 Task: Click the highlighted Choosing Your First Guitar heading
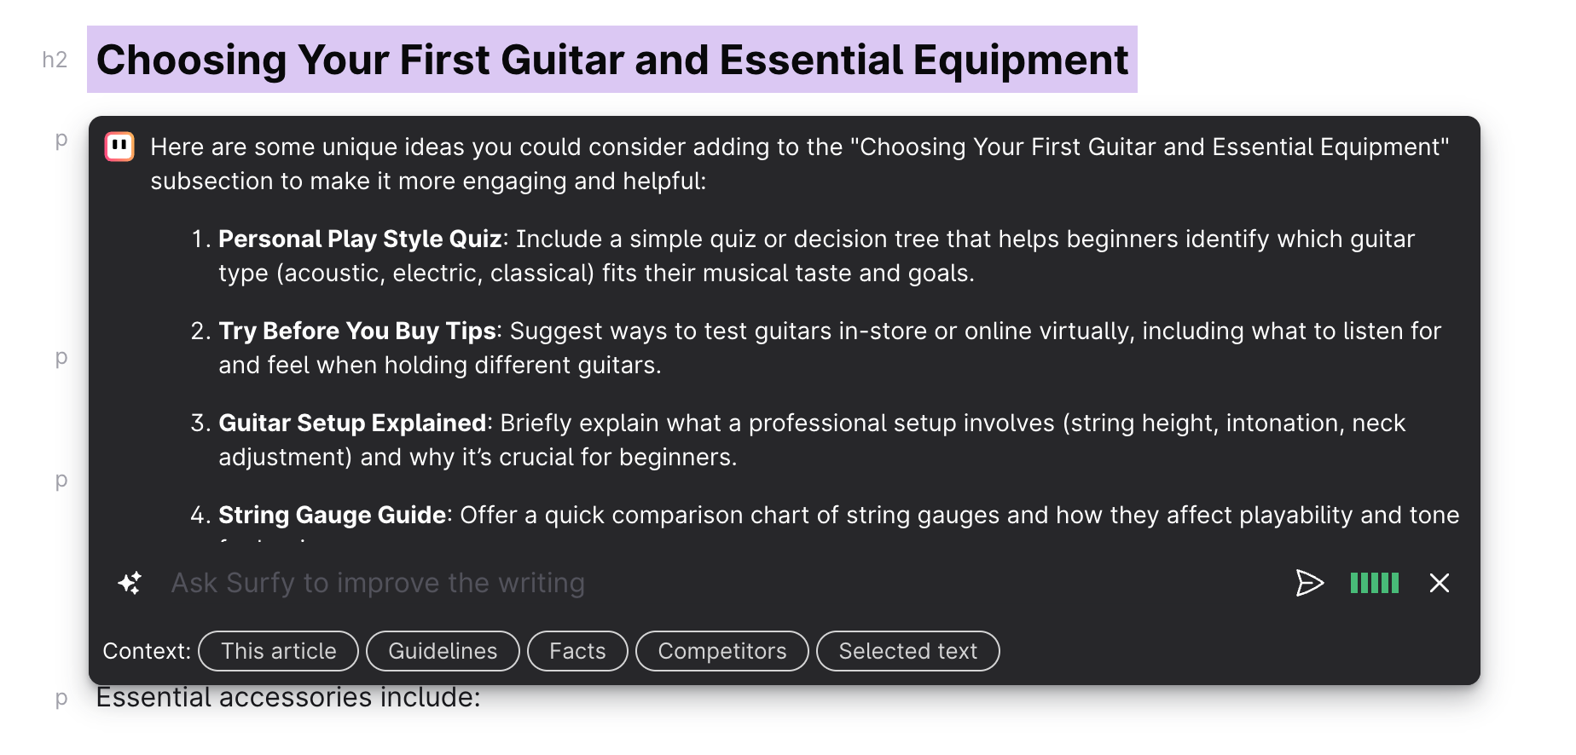(x=611, y=60)
